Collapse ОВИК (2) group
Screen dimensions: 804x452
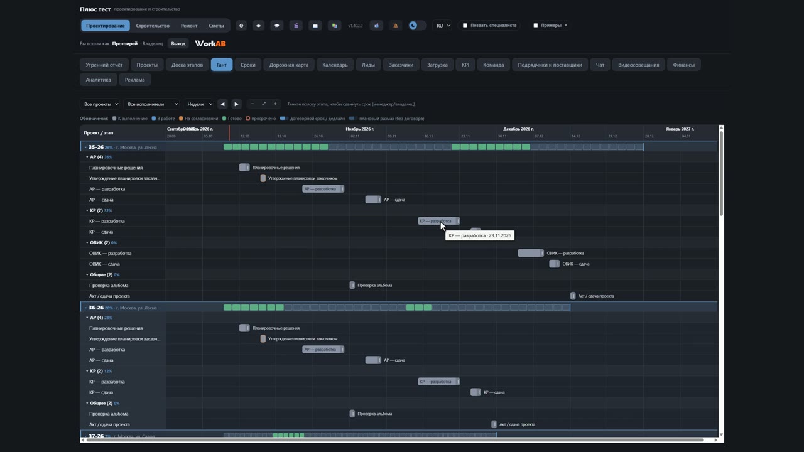[x=87, y=242]
